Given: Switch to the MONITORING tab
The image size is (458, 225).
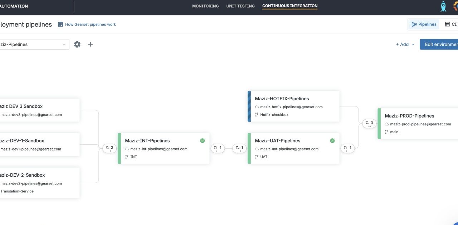Looking at the screenshot, I should [205, 6].
